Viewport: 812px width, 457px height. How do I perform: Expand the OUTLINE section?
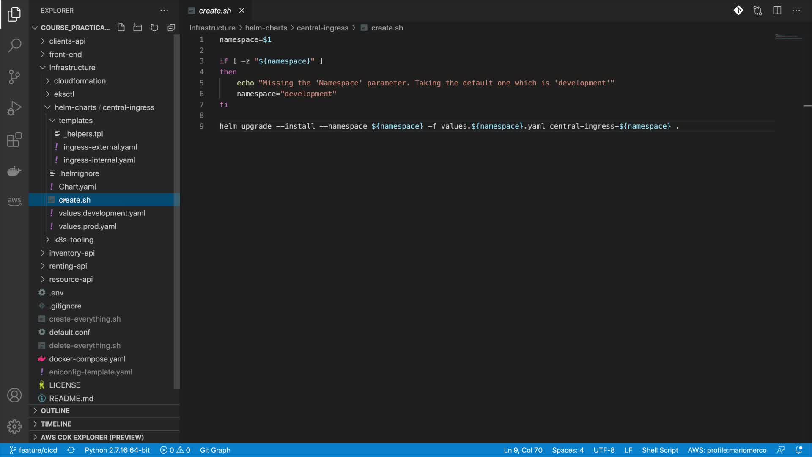pos(55,410)
